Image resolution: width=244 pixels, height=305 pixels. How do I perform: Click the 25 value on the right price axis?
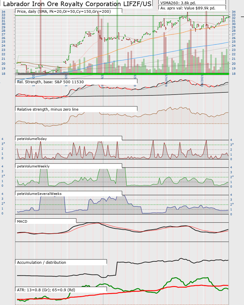[234, 41]
